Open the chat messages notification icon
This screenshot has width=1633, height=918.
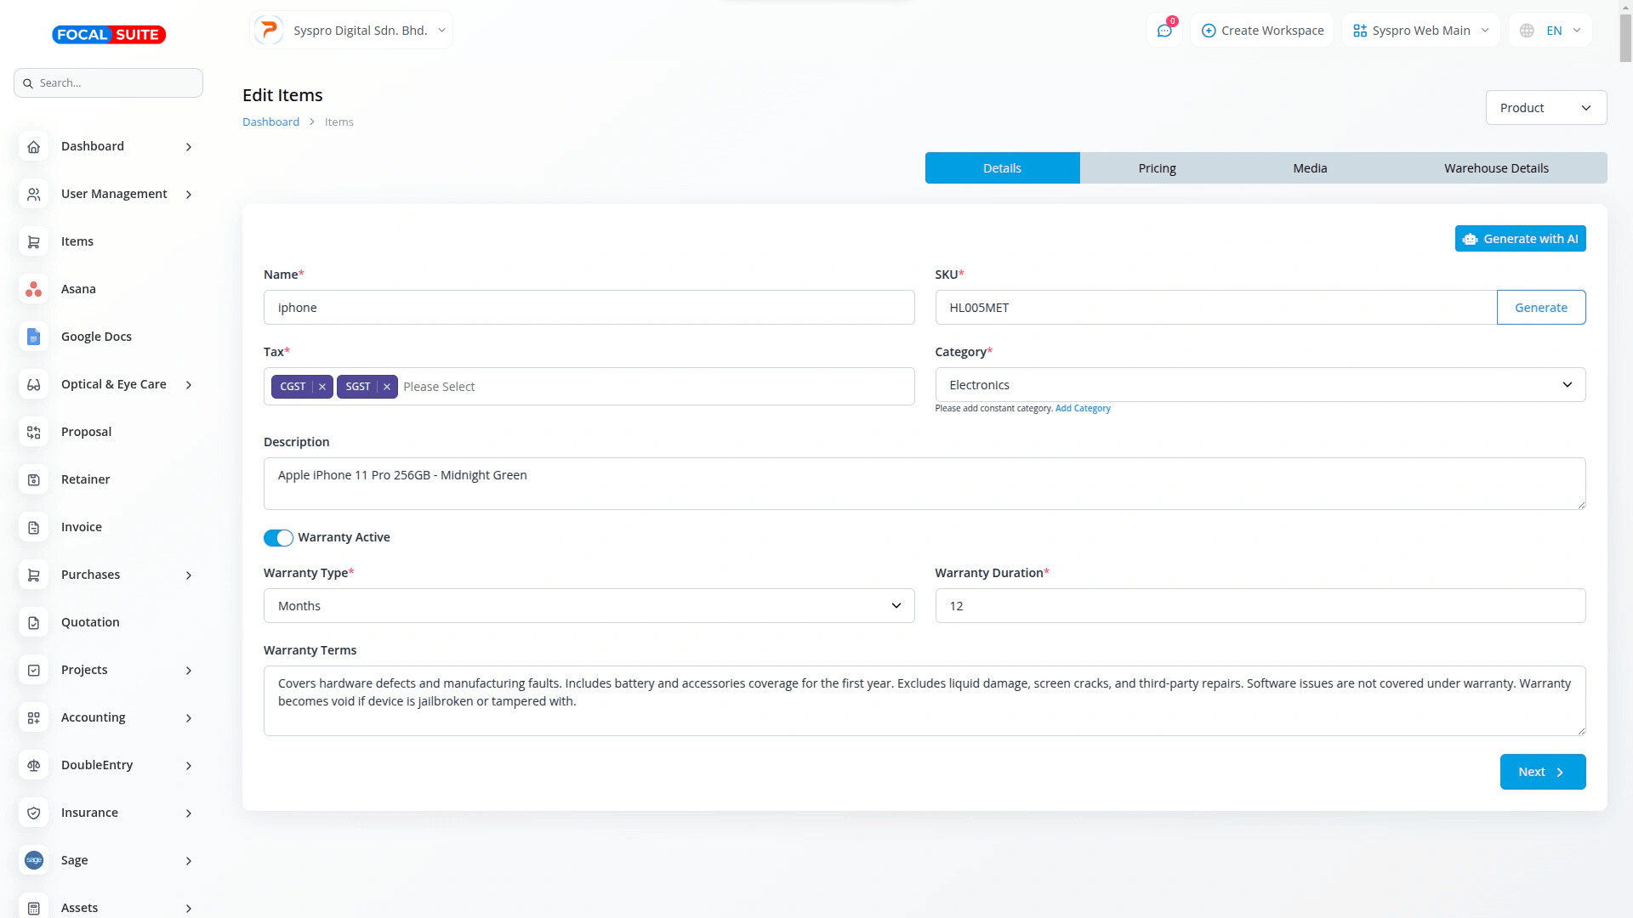tap(1164, 31)
